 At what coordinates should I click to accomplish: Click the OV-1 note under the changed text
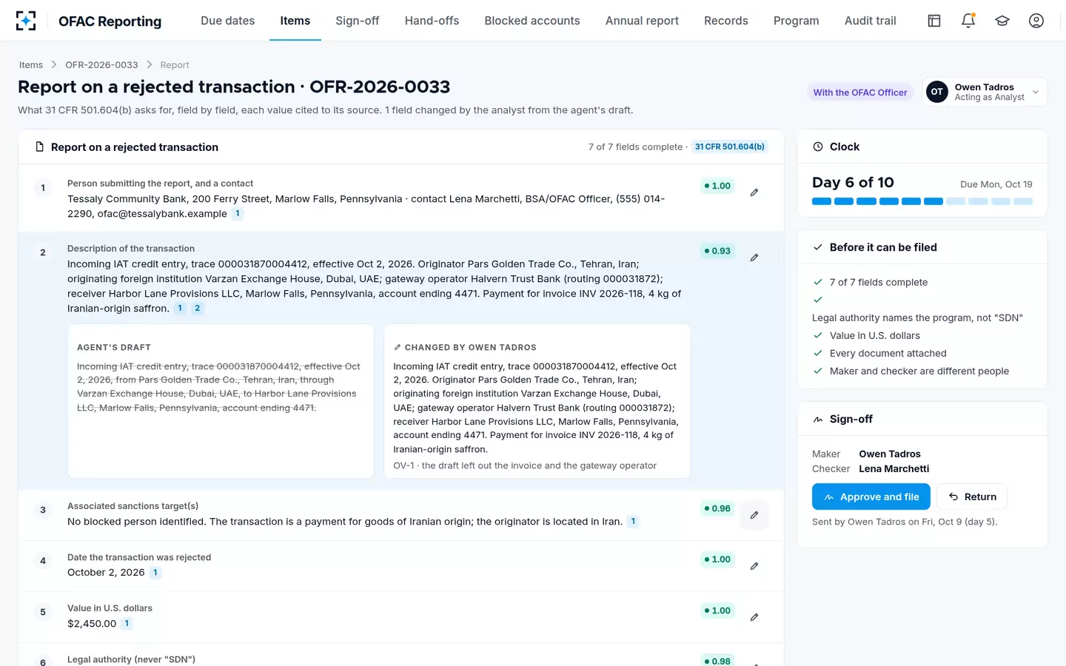(x=525, y=465)
